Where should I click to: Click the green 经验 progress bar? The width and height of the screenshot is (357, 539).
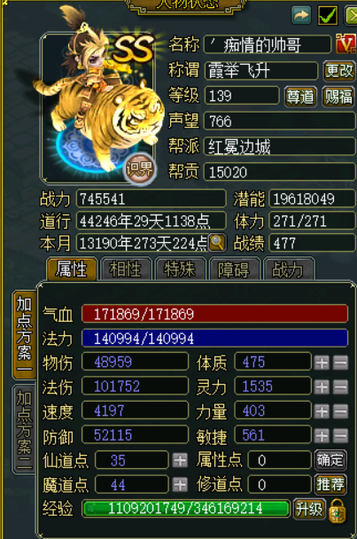tap(185, 509)
